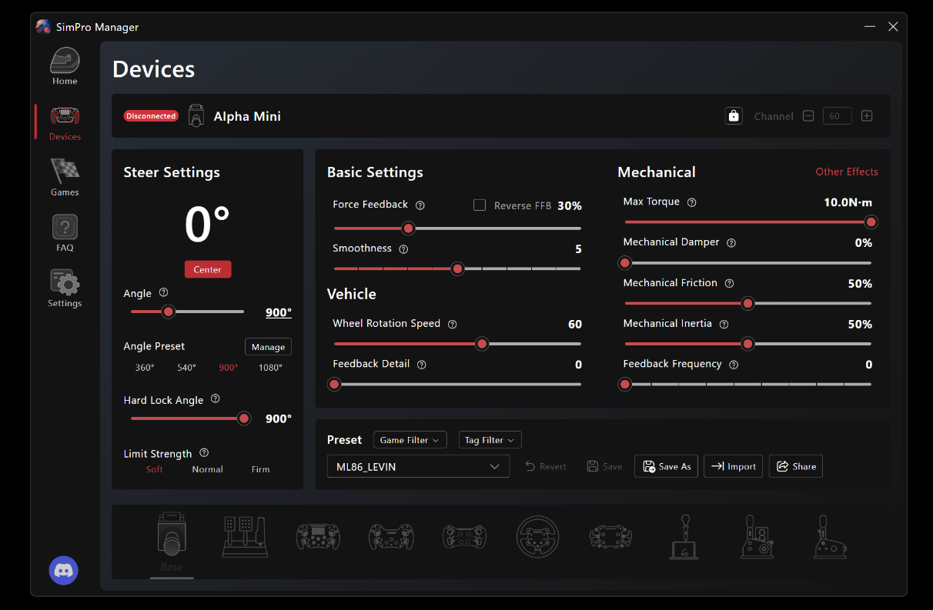Revert preset changes
Image resolution: width=933 pixels, height=610 pixels.
pyautogui.click(x=546, y=466)
